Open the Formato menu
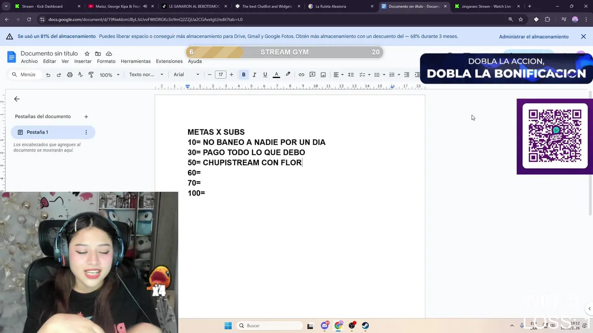The height and width of the screenshot is (333, 593). (106, 61)
